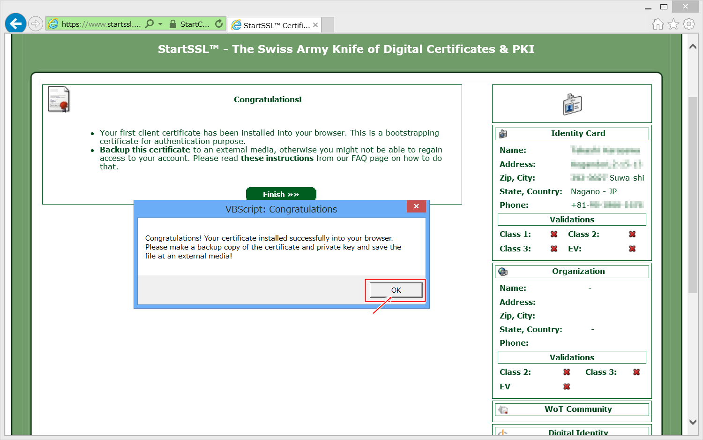Go to the Home page icon
Screen dimensions: 703x440
(x=658, y=24)
